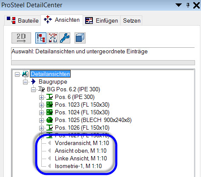
Task: Select Vorderansicht, M 1:10 view
Action: (82, 143)
